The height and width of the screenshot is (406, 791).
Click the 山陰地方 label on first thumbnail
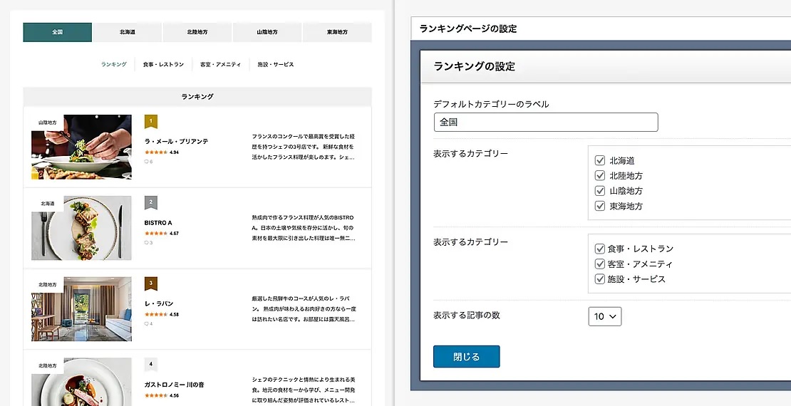point(48,123)
